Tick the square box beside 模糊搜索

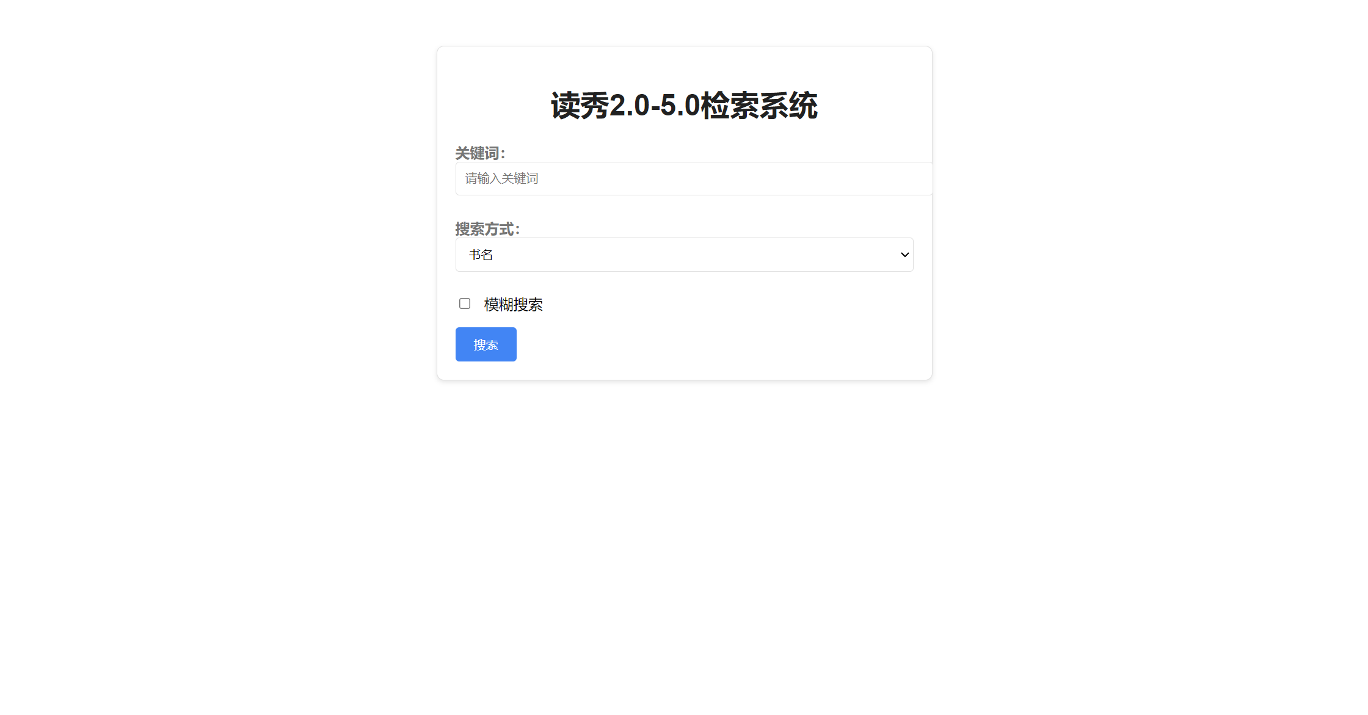click(x=465, y=303)
